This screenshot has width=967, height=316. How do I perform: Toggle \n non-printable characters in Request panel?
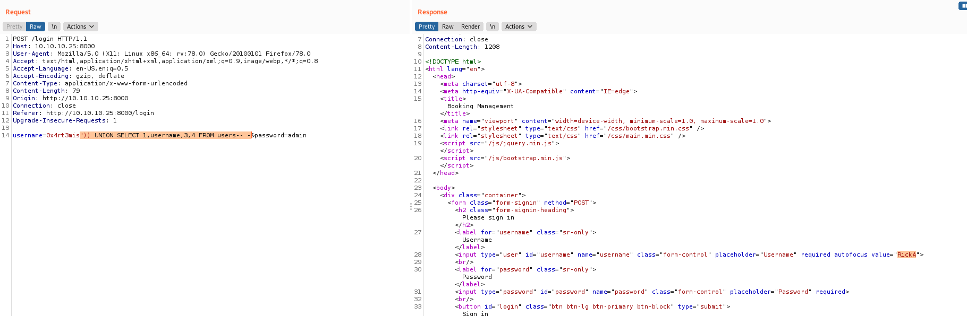click(54, 27)
